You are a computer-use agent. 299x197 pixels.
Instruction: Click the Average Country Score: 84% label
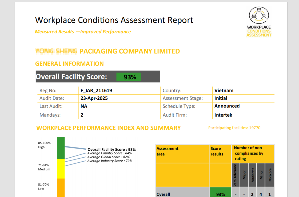click(110, 153)
